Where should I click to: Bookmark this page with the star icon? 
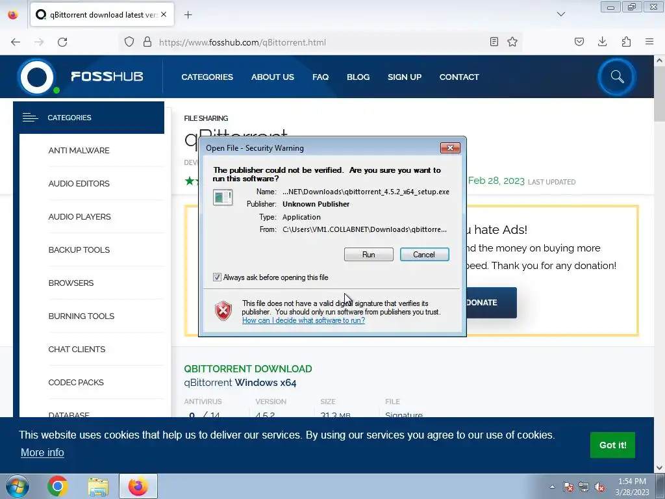[512, 42]
